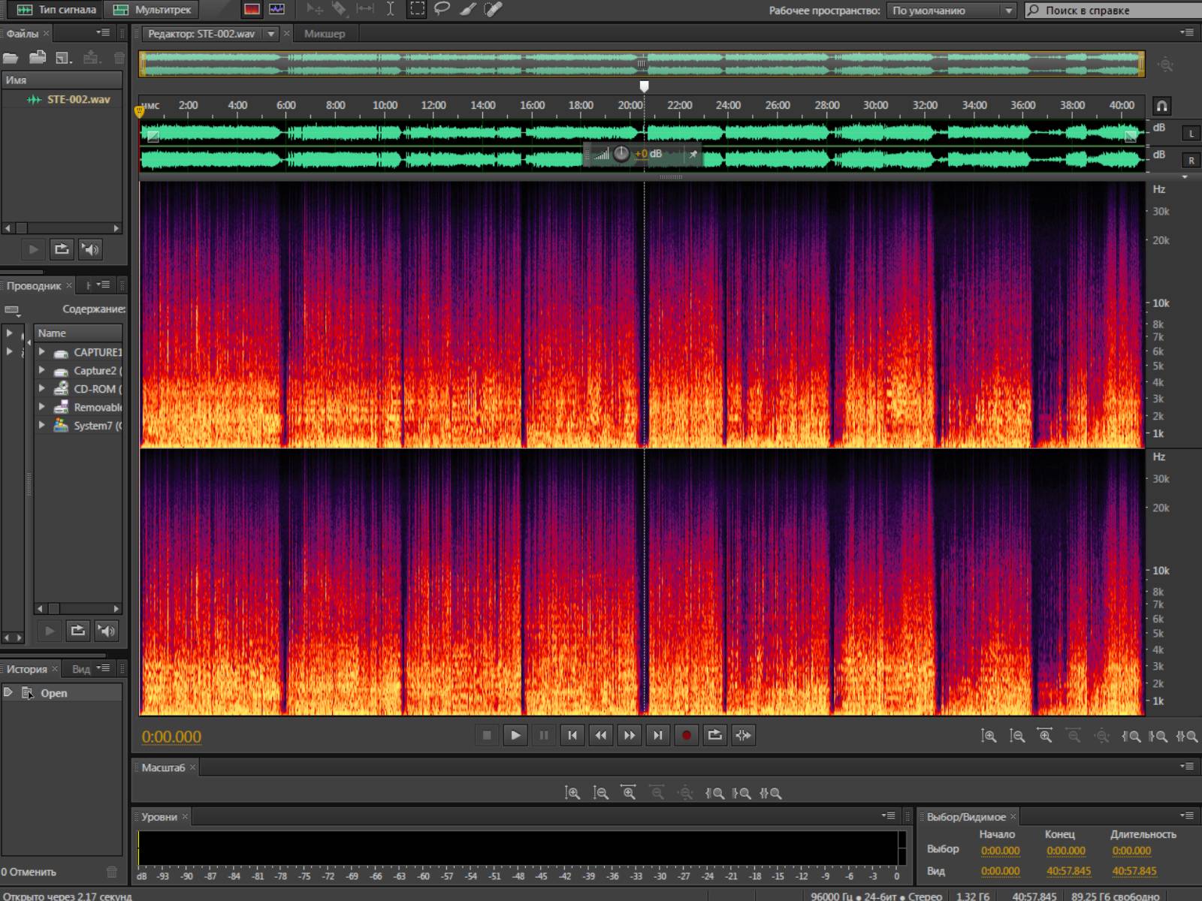This screenshot has width=1202, height=901.
Task: Click the Тип сигнала waveform view button
Action: 57,10
